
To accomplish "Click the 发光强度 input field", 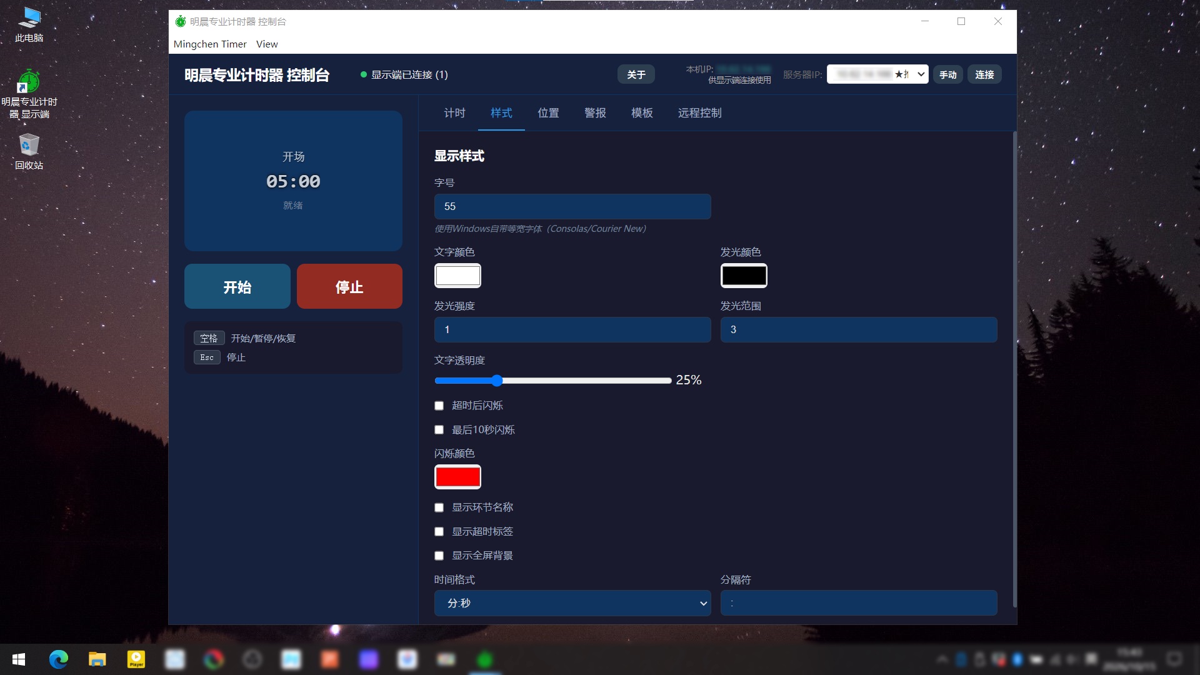I will 572,329.
